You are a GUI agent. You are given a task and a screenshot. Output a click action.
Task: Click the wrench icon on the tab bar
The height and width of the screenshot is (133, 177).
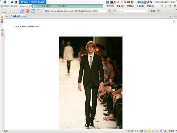point(171,16)
